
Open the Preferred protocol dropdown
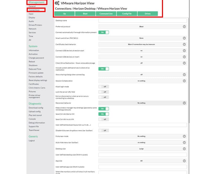pyautogui.click(x=142, y=27)
